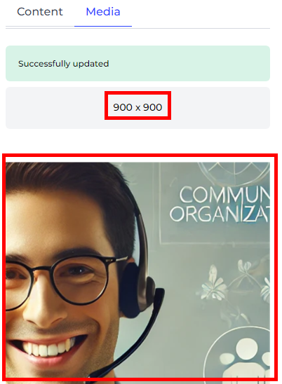Click the Successfully updated notification banner
Screen dimensions: 282x384
[137, 64]
